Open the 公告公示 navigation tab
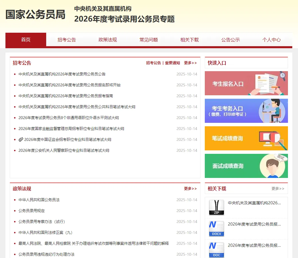 point(231,40)
